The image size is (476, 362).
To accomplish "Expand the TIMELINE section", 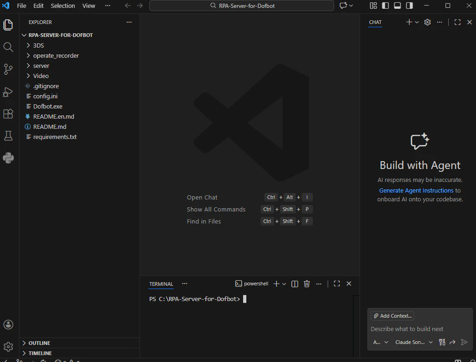I will [x=79, y=353].
